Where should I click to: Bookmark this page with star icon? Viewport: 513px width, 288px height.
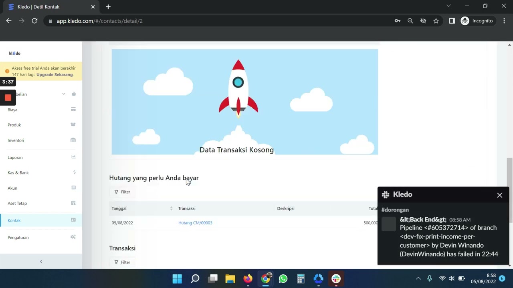point(436,21)
